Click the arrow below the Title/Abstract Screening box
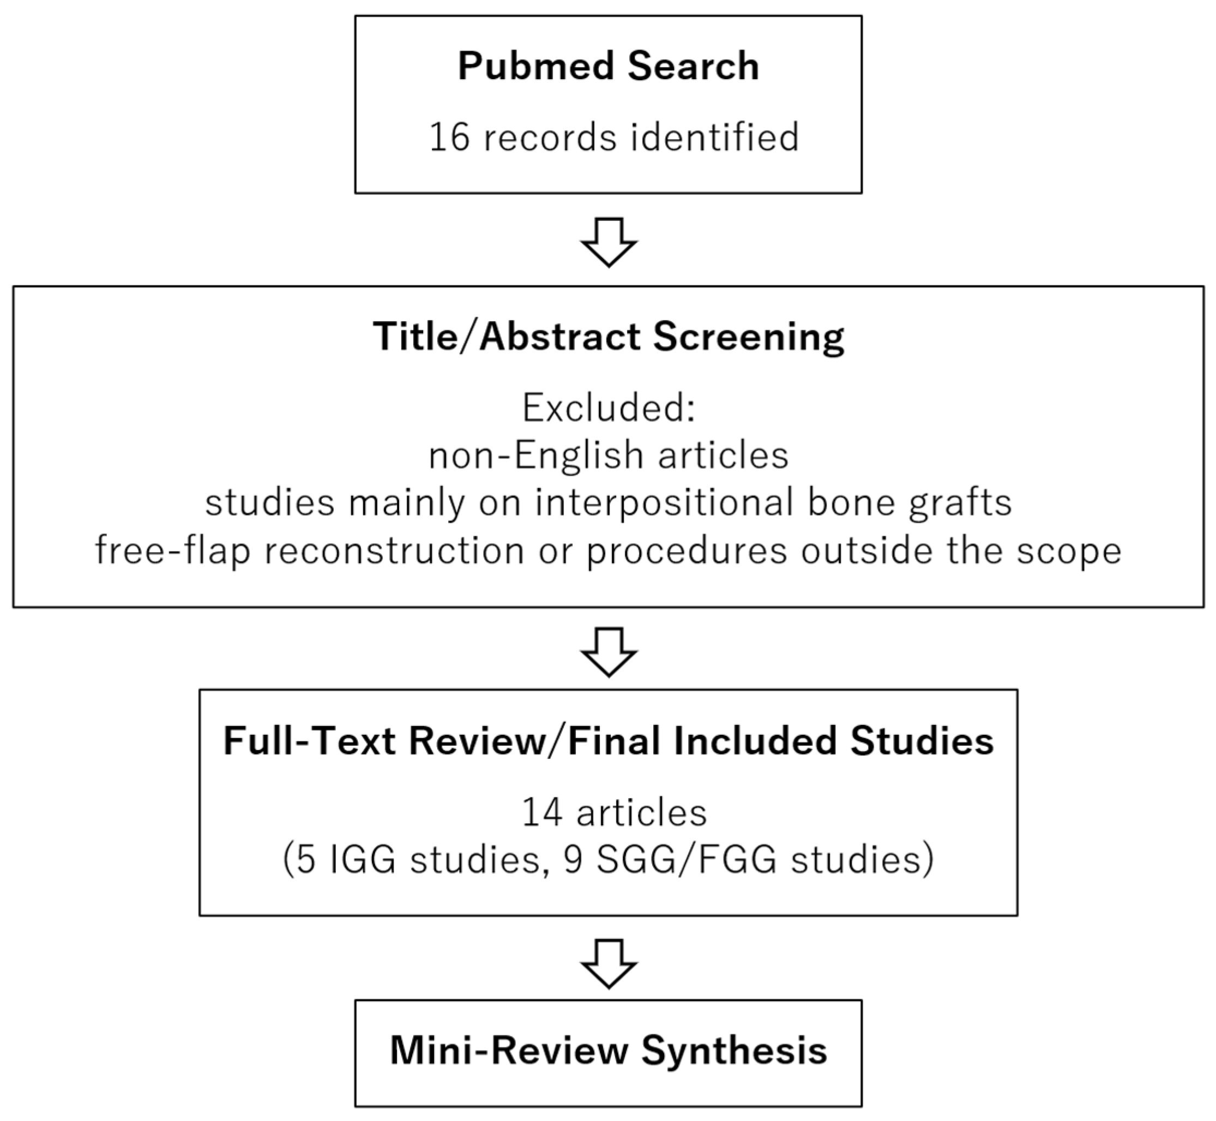Viewport: 1216px width, 1121px height. [609, 651]
